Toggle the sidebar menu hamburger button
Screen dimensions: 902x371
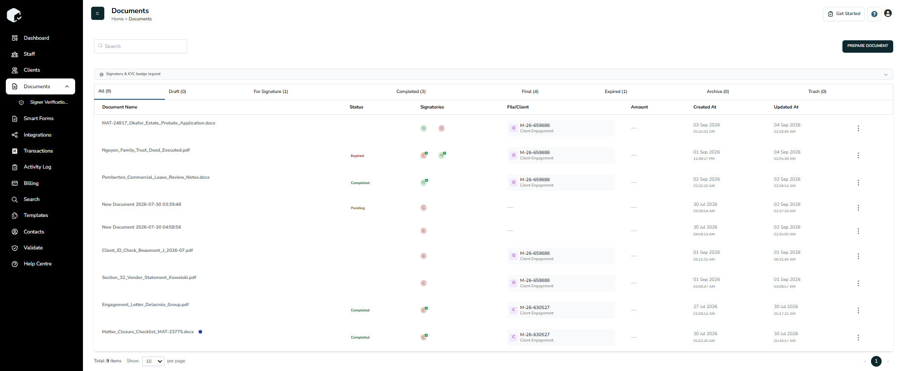(x=97, y=14)
